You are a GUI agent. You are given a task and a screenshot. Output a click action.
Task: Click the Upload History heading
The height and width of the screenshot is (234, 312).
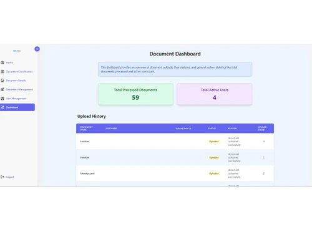92,116
